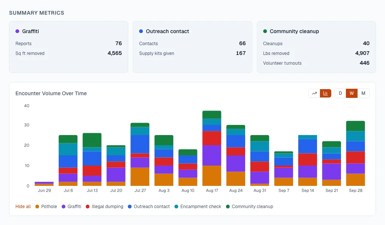385x225 pixels.
Task: Click the Jul 13 stacked bar
Action: pos(92,160)
